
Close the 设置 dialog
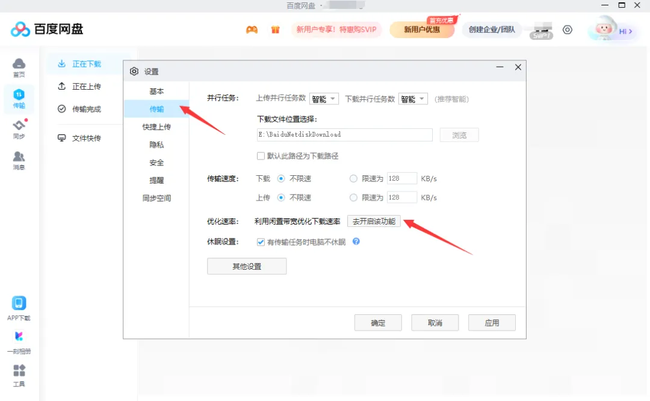(518, 67)
